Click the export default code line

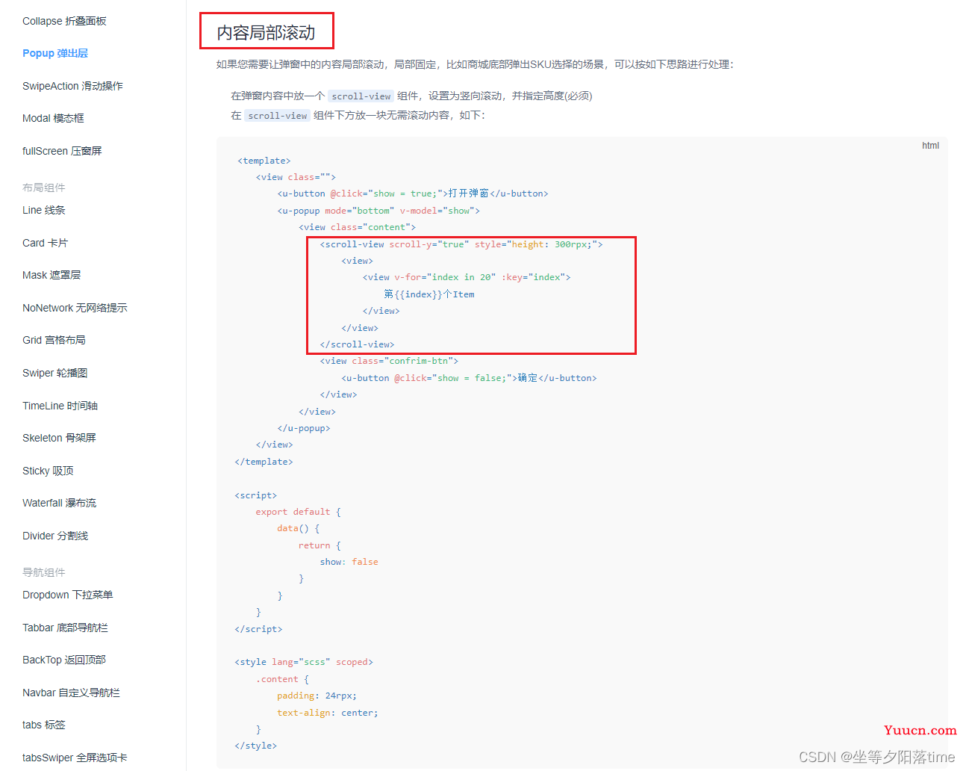pos(298,512)
